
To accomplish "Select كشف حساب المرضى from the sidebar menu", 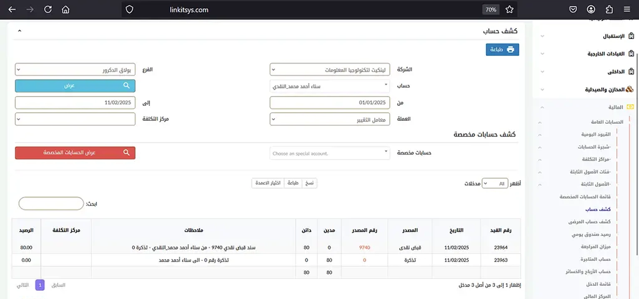I will point(589,222).
